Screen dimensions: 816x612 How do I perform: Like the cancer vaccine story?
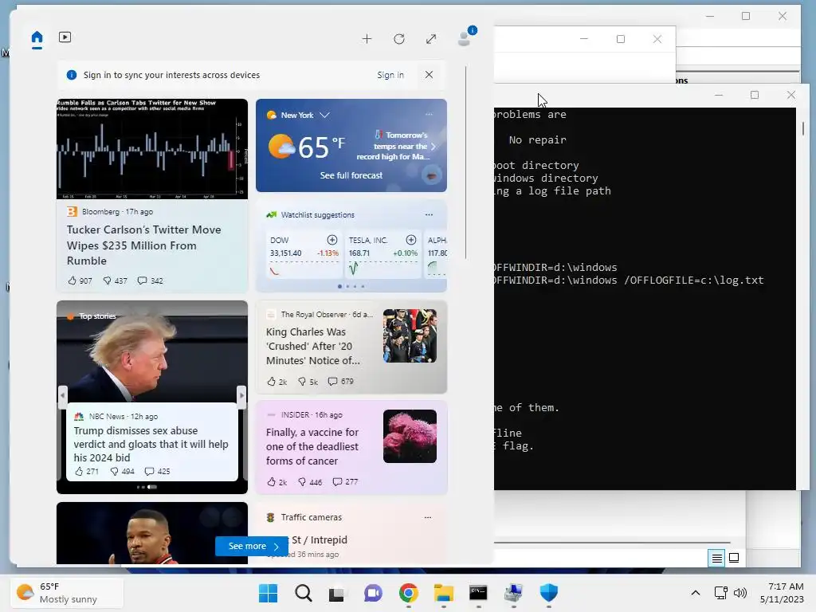(277, 482)
